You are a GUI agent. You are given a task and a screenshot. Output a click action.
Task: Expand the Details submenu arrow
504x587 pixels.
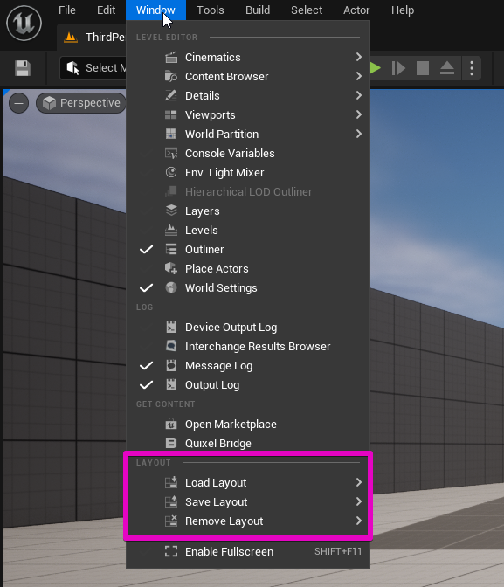click(x=359, y=95)
